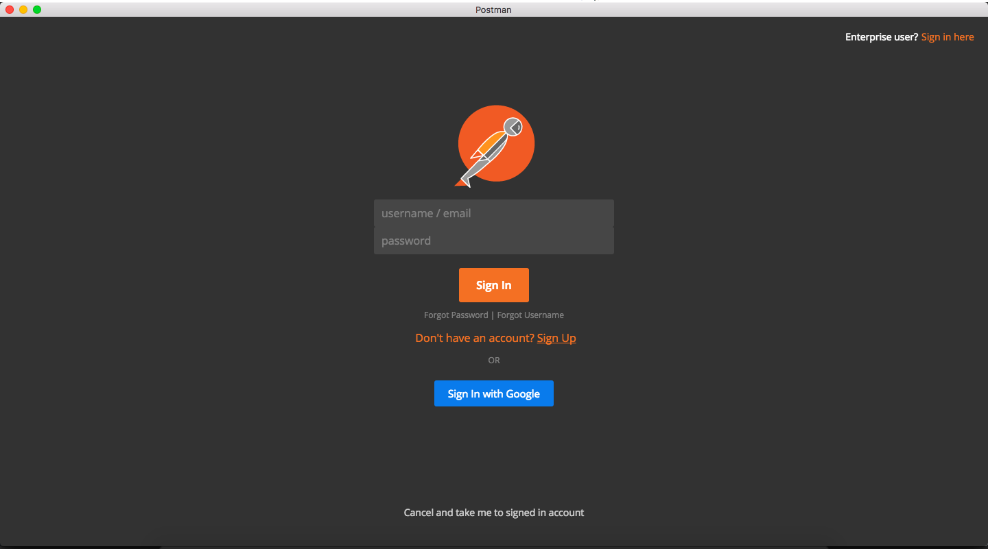
Task: Click the OR separator text
Action: 493,360
